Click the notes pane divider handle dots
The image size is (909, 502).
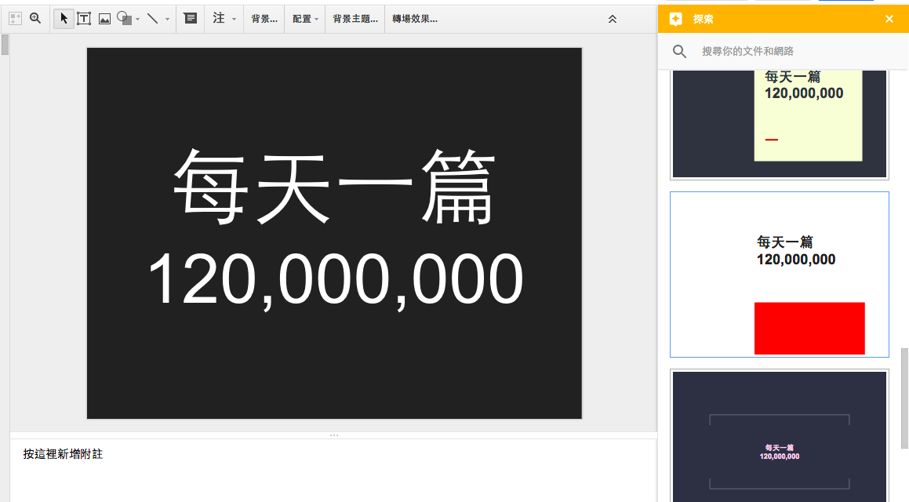(x=334, y=435)
